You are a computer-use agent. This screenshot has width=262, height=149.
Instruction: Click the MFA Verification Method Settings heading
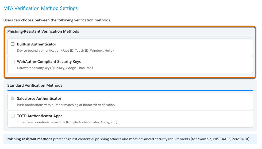point(41,8)
